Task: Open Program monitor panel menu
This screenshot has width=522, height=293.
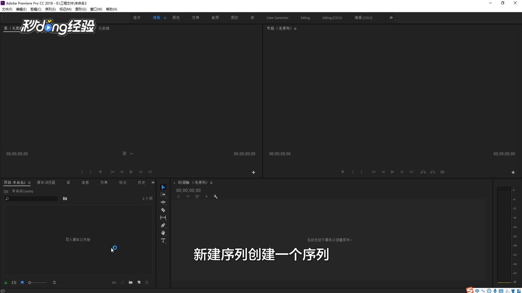Action: pos(295,28)
